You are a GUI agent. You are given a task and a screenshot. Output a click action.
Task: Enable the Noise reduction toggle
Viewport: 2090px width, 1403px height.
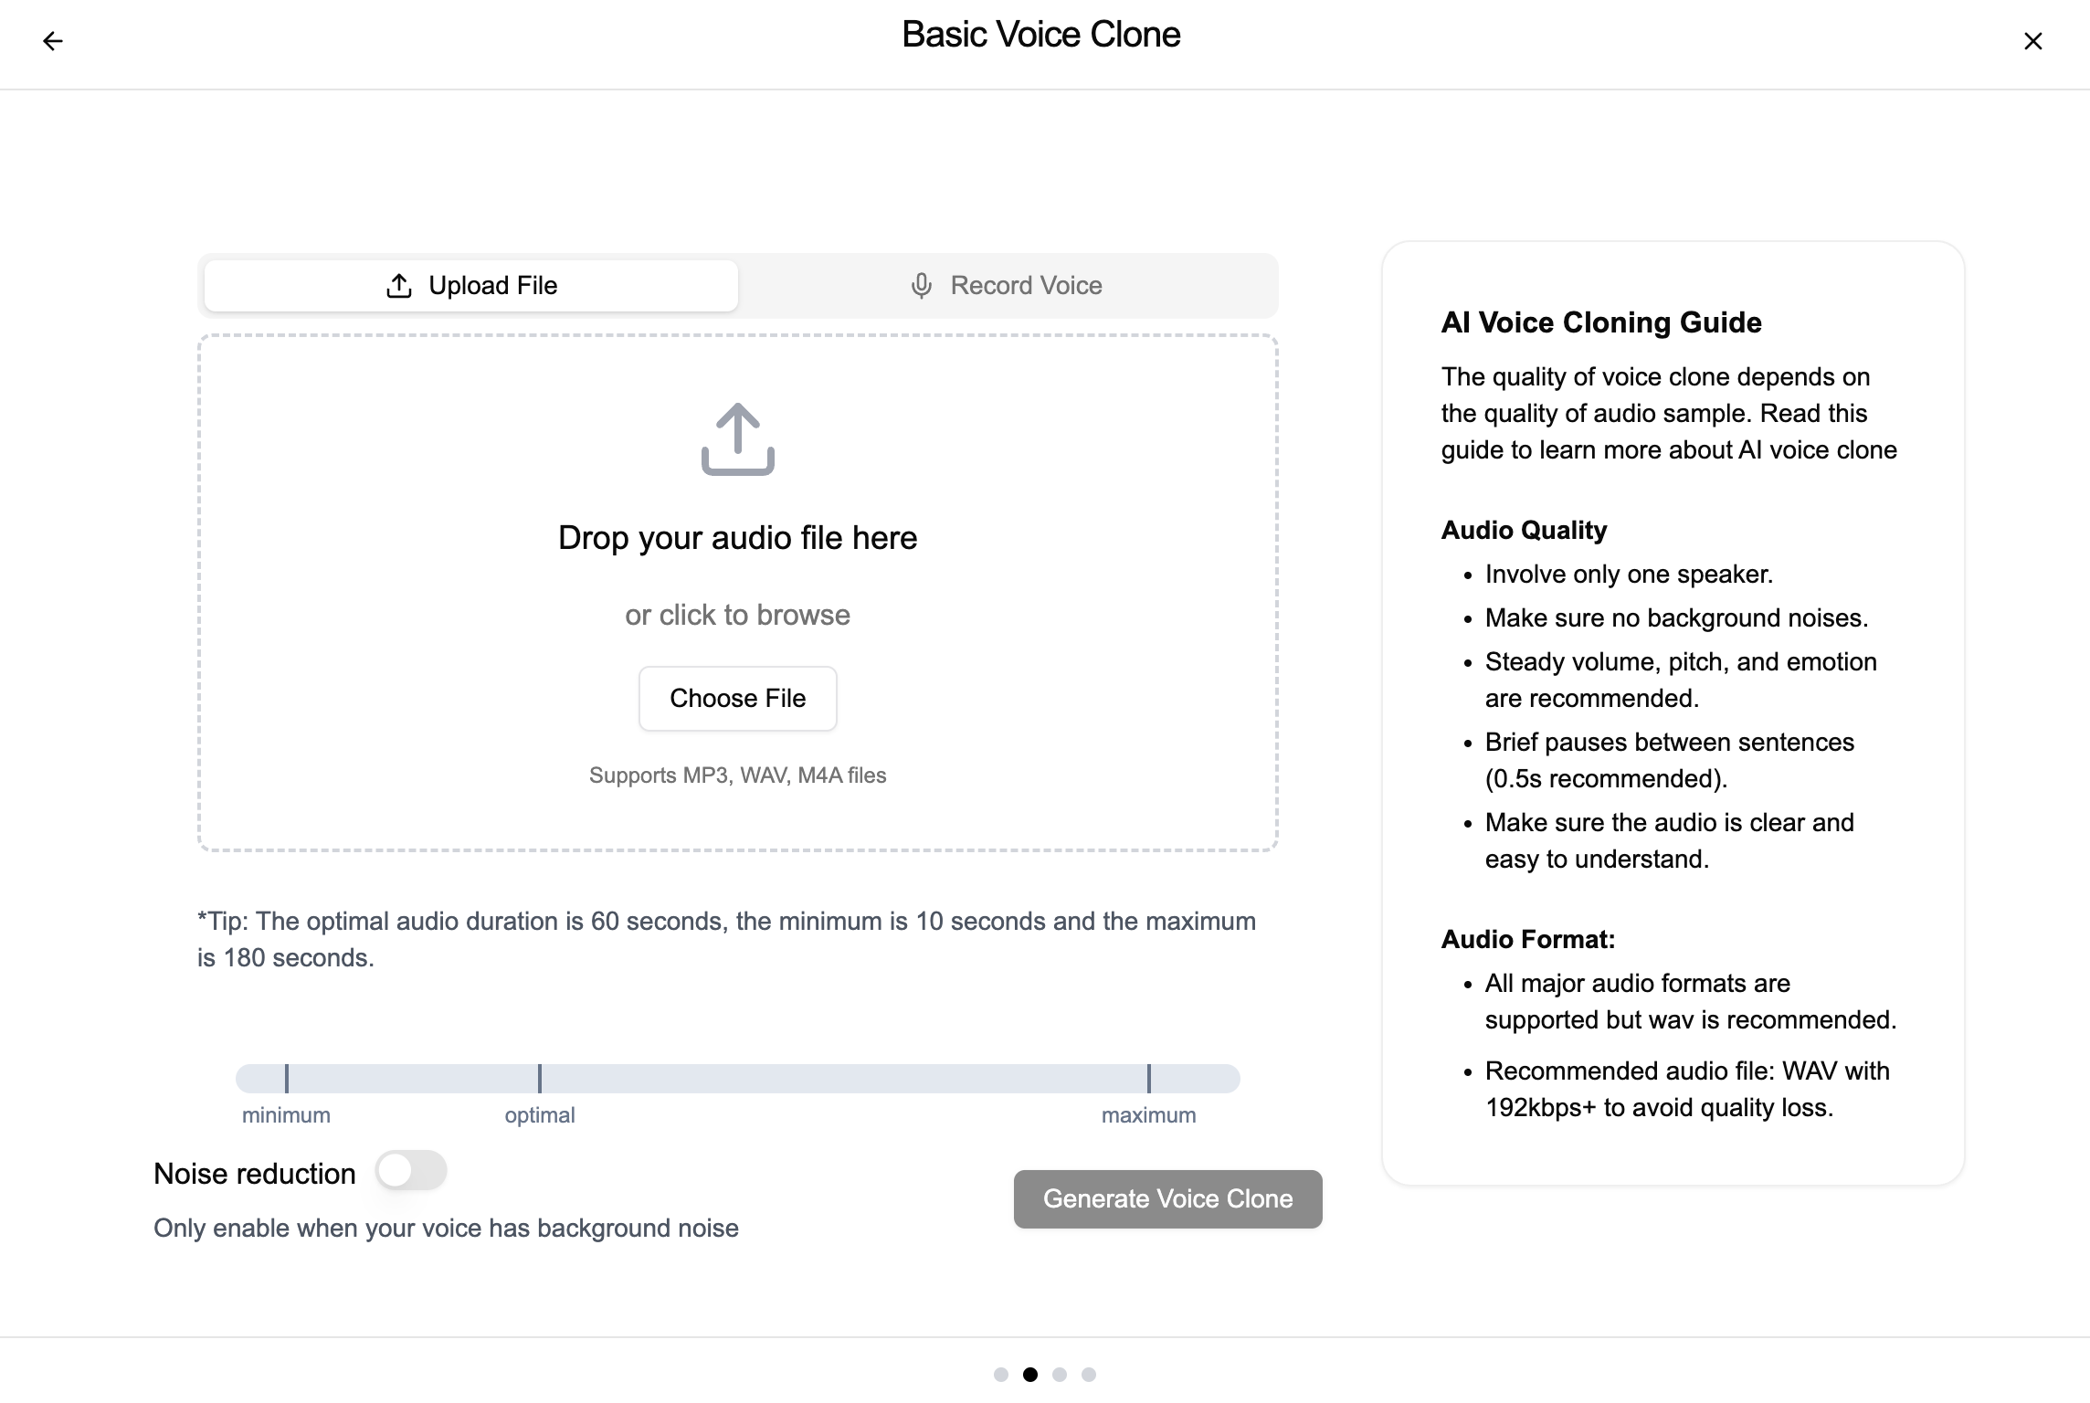[410, 1171]
